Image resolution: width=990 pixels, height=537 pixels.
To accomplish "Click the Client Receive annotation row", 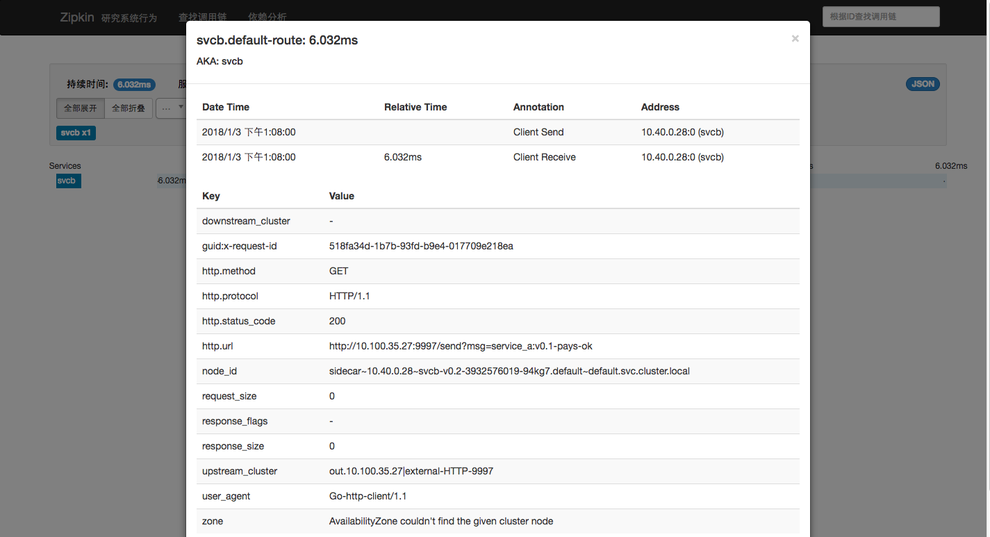I will [x=497, y=157].
